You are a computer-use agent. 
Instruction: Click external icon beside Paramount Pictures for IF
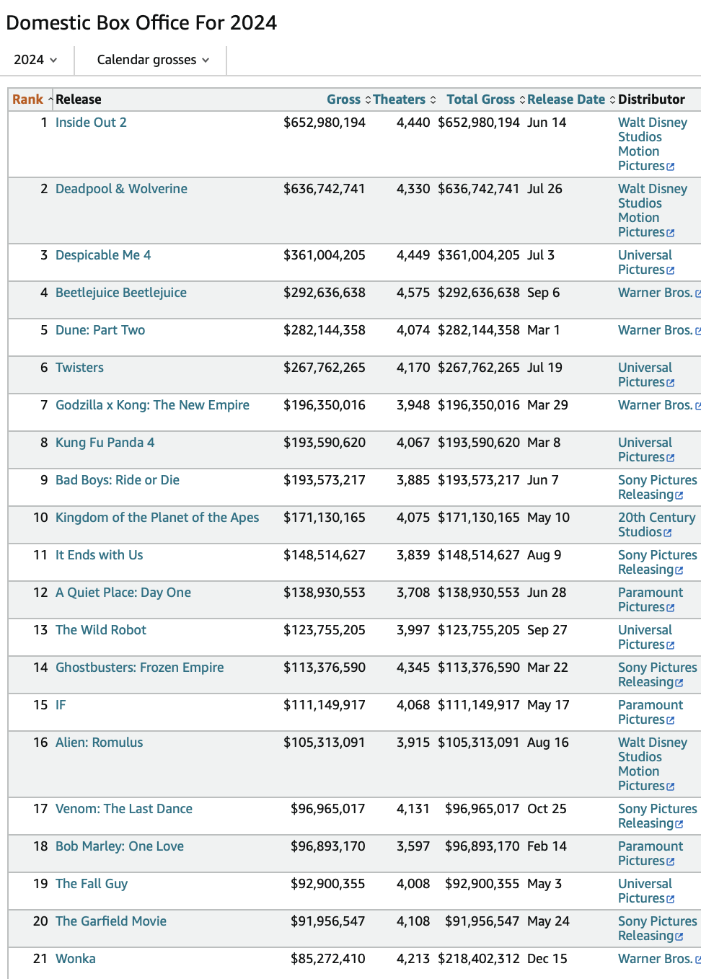click(x=671, y=720)
